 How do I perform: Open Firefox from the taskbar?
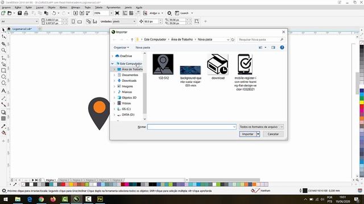(x=53, y=199)
